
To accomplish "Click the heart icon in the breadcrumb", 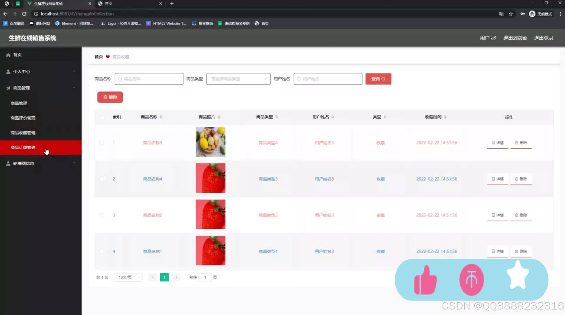I will (107, 57).
